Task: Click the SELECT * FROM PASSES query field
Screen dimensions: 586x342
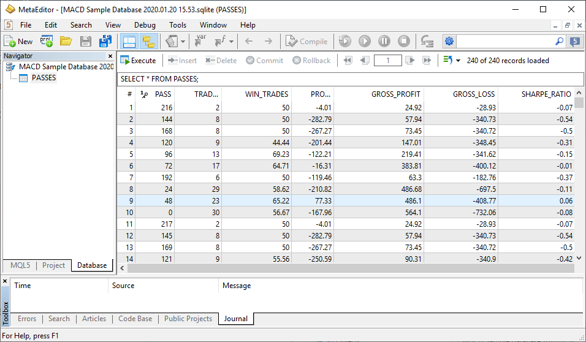Action: tap(350, 79)
